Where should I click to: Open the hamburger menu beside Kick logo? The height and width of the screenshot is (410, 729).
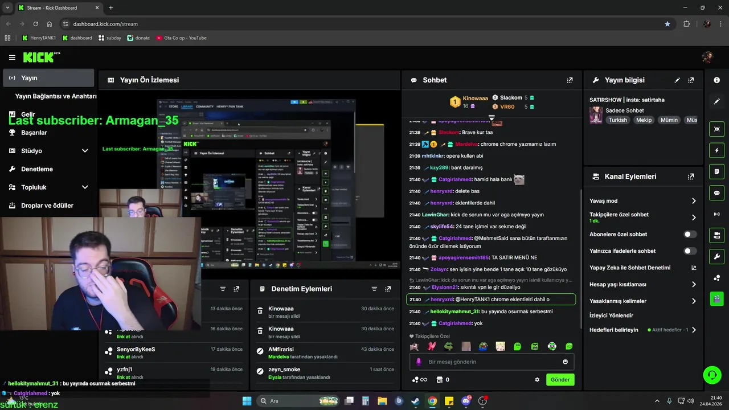12,58
